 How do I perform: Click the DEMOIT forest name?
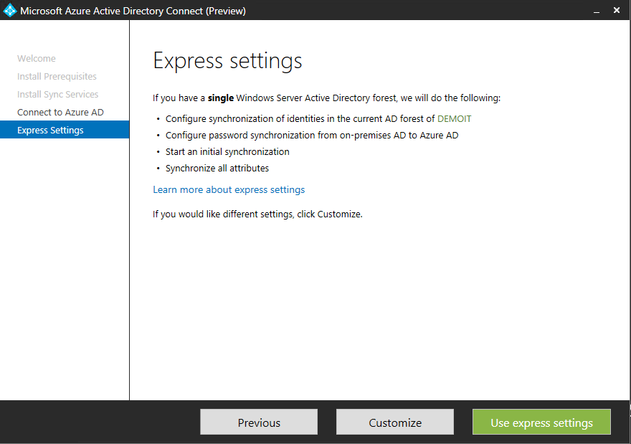[454, 119]
